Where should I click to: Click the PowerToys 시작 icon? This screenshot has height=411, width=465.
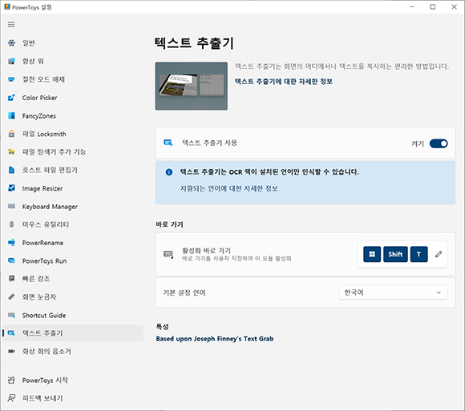coord(11,380)
